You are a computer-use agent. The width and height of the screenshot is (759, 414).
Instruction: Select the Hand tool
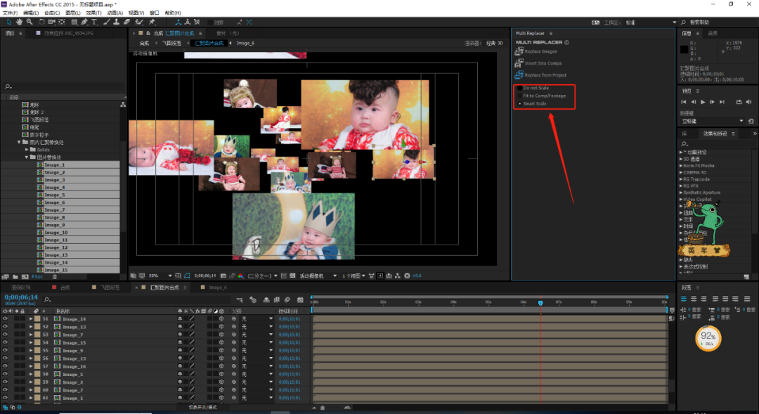(x=20, y=22)
